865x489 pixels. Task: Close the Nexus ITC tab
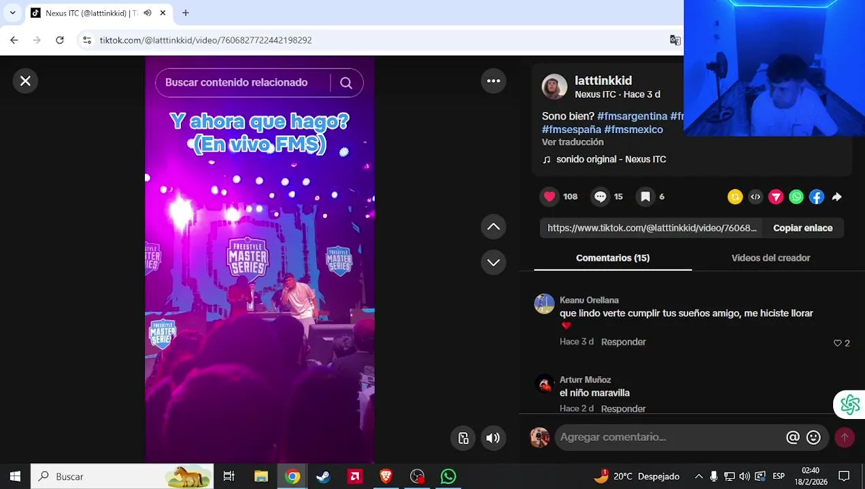click(x=163, y=13)
